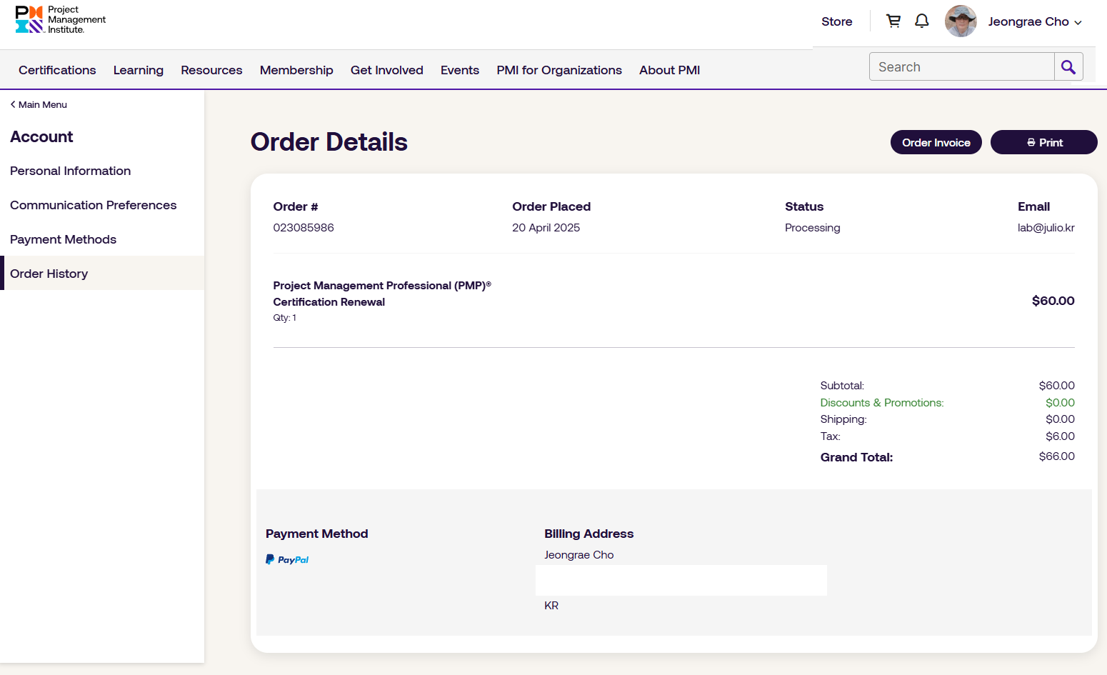This screenshot has height=675, width=1107.
Task: Open Communication Preferences page
Action: point(94,205)
